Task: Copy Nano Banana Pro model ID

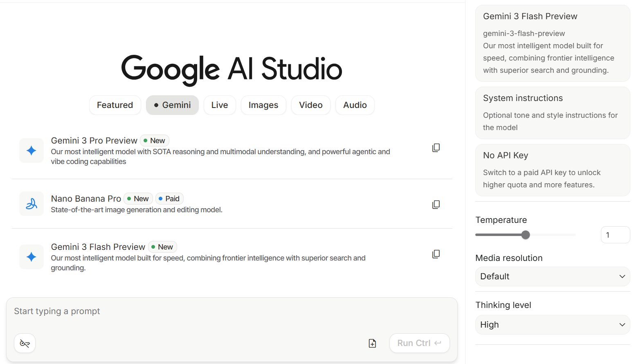Action: (436, 204)
